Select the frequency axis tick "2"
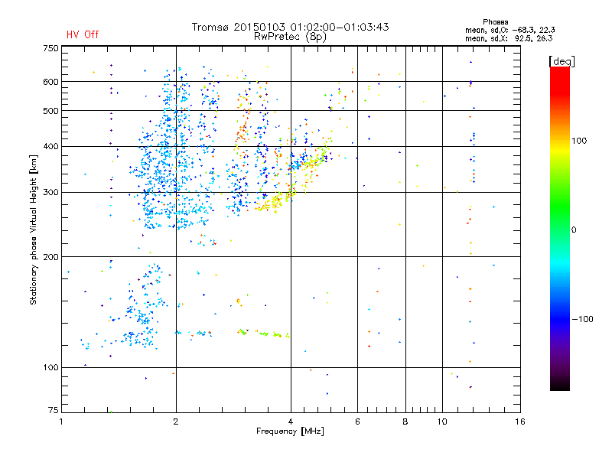The height and width of the screenshot is (459, 612). 176,422
